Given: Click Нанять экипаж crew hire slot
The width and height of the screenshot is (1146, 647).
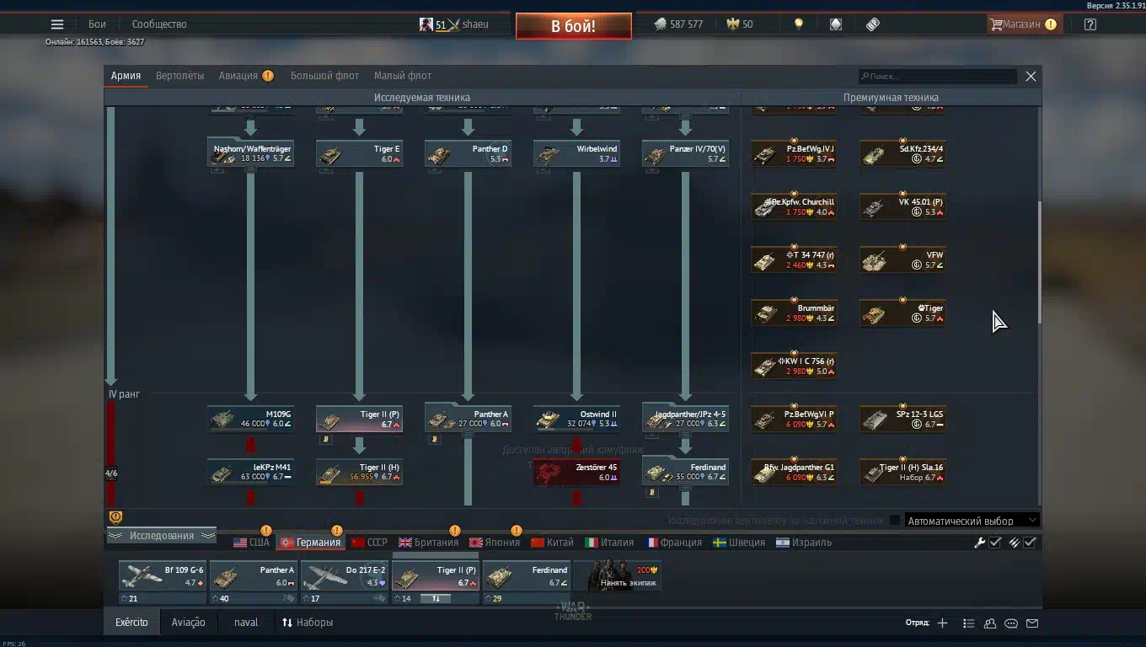Looking at the screenshot, I should 618,575.
